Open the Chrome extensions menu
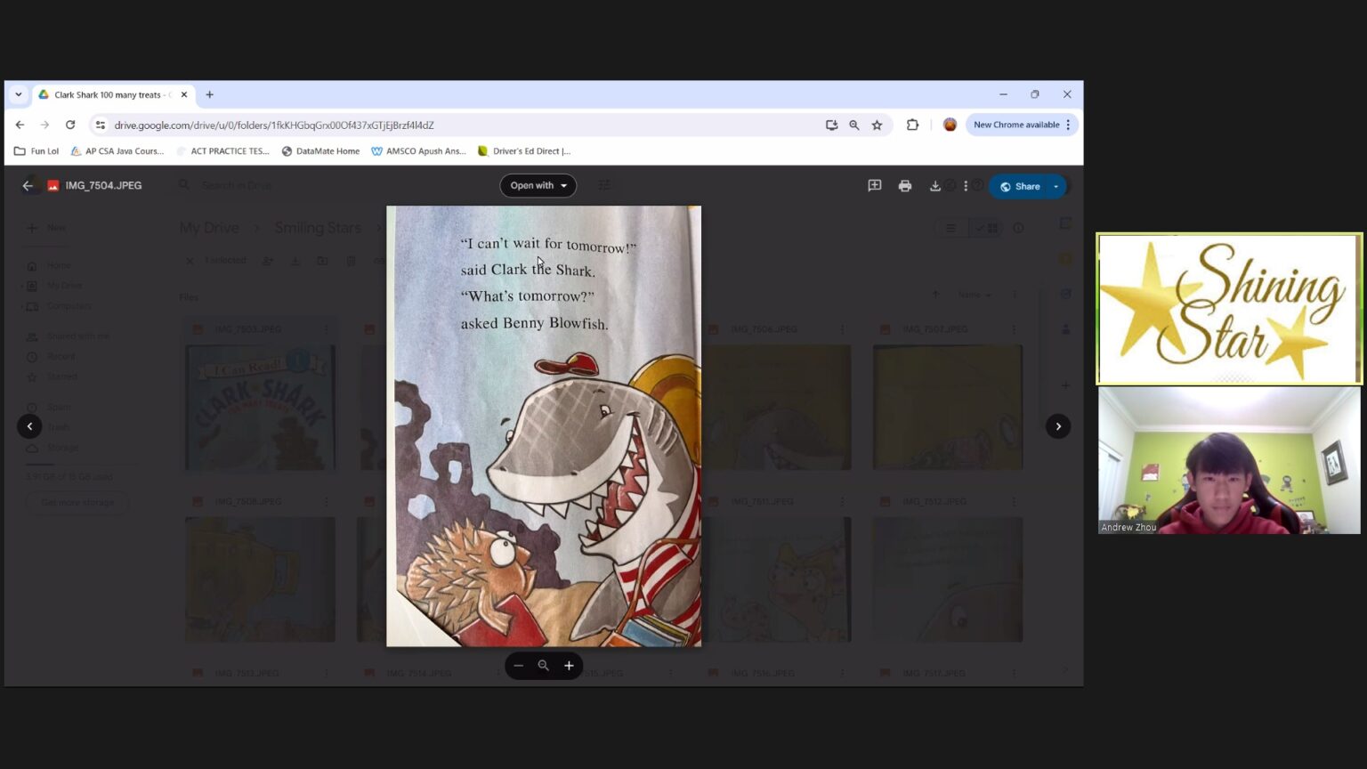The width and height of the screenshot is (1367, 769). coord(912,125)
